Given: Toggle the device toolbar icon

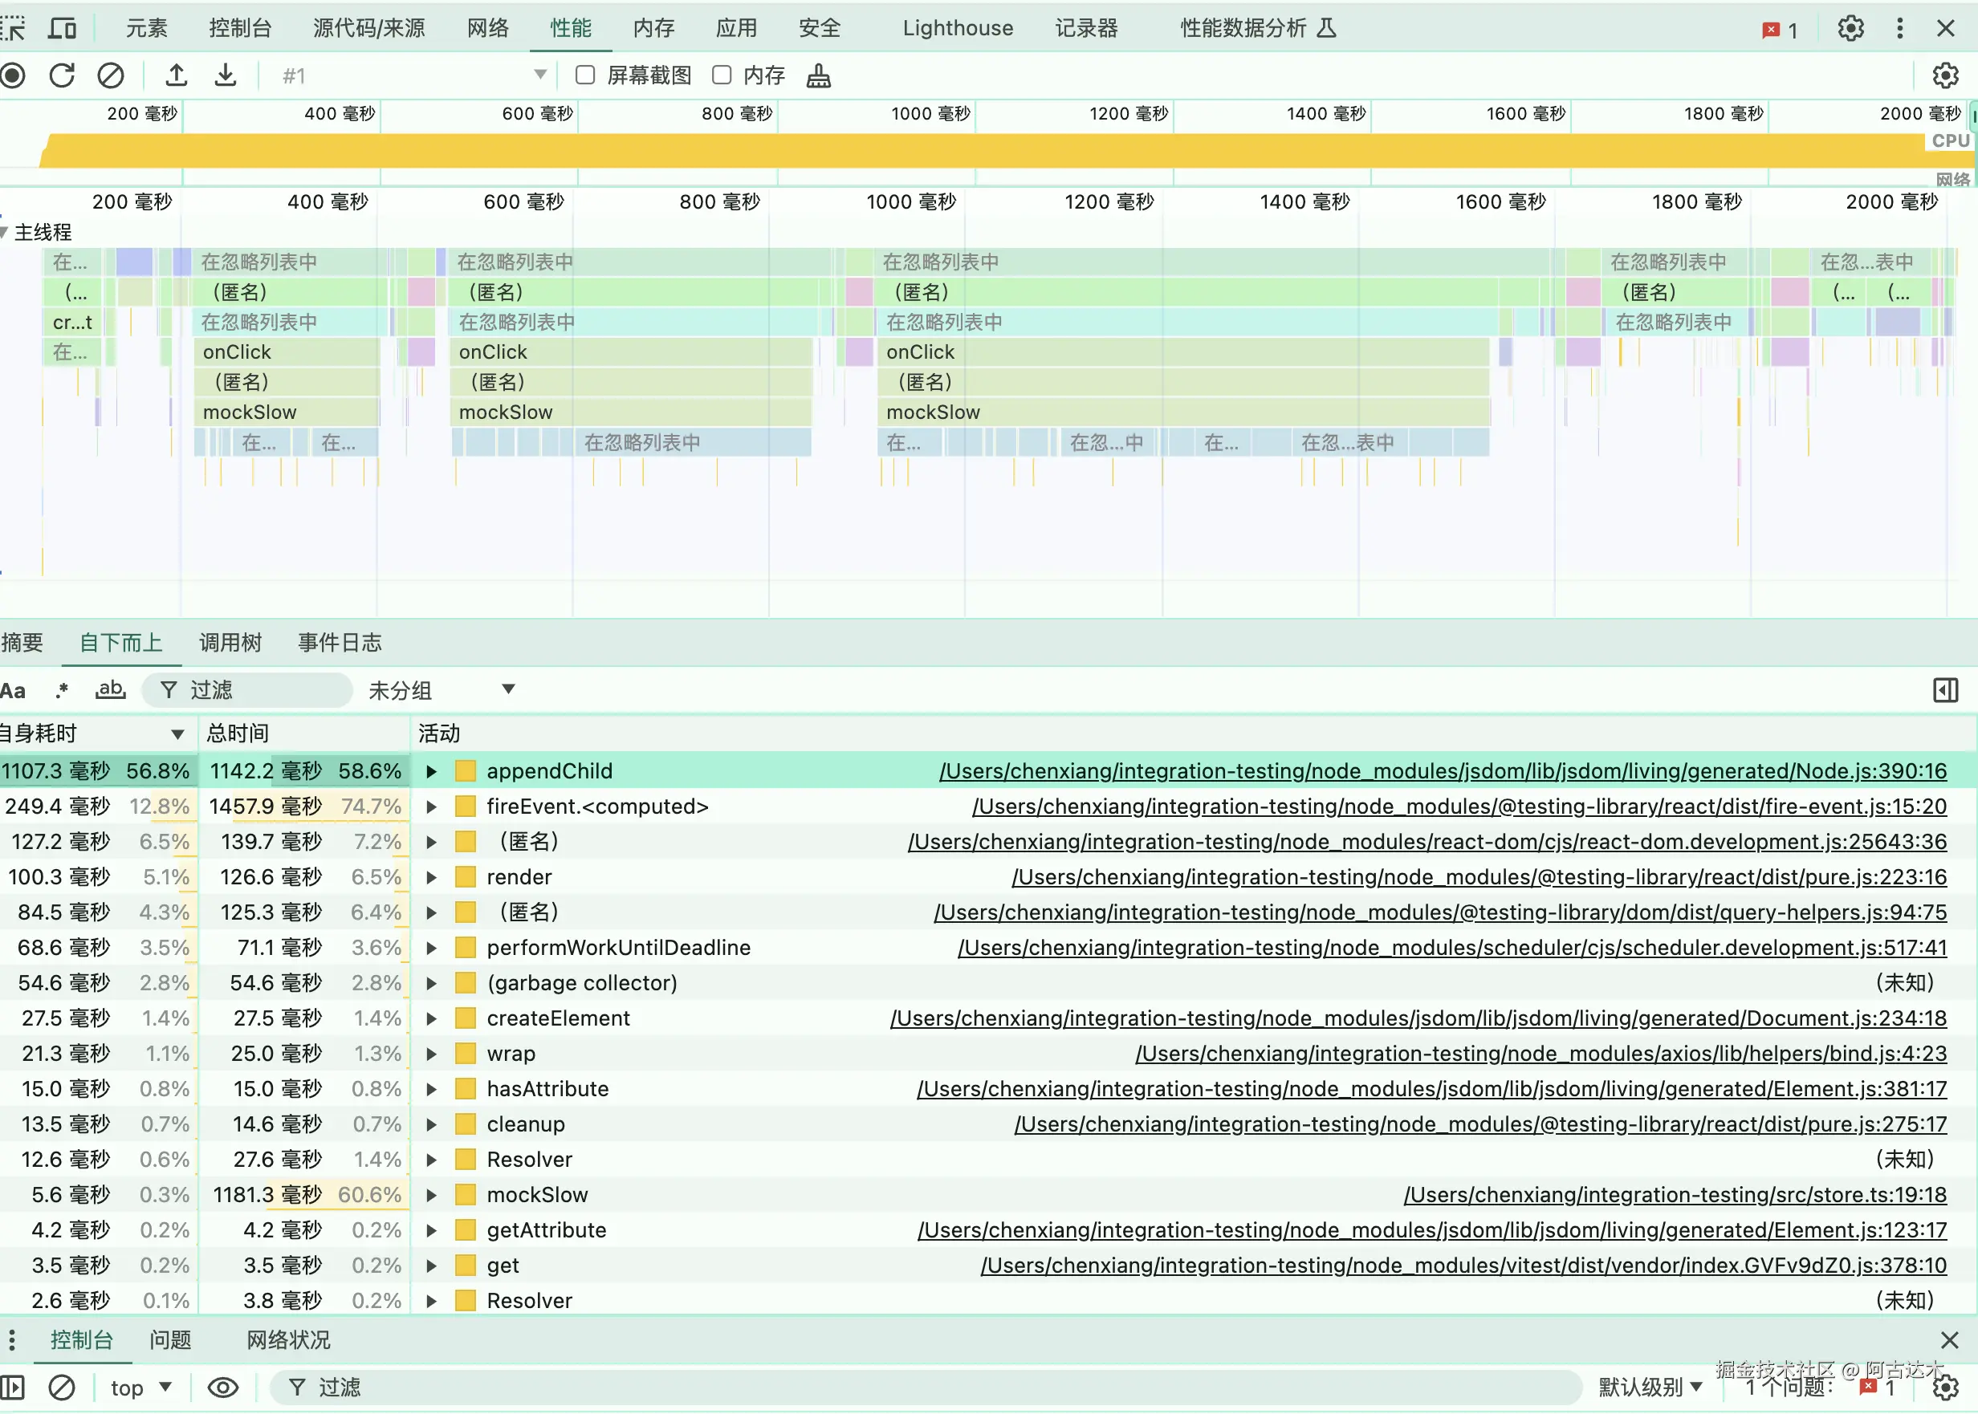Looking at the screenshot, I should 62,28.
